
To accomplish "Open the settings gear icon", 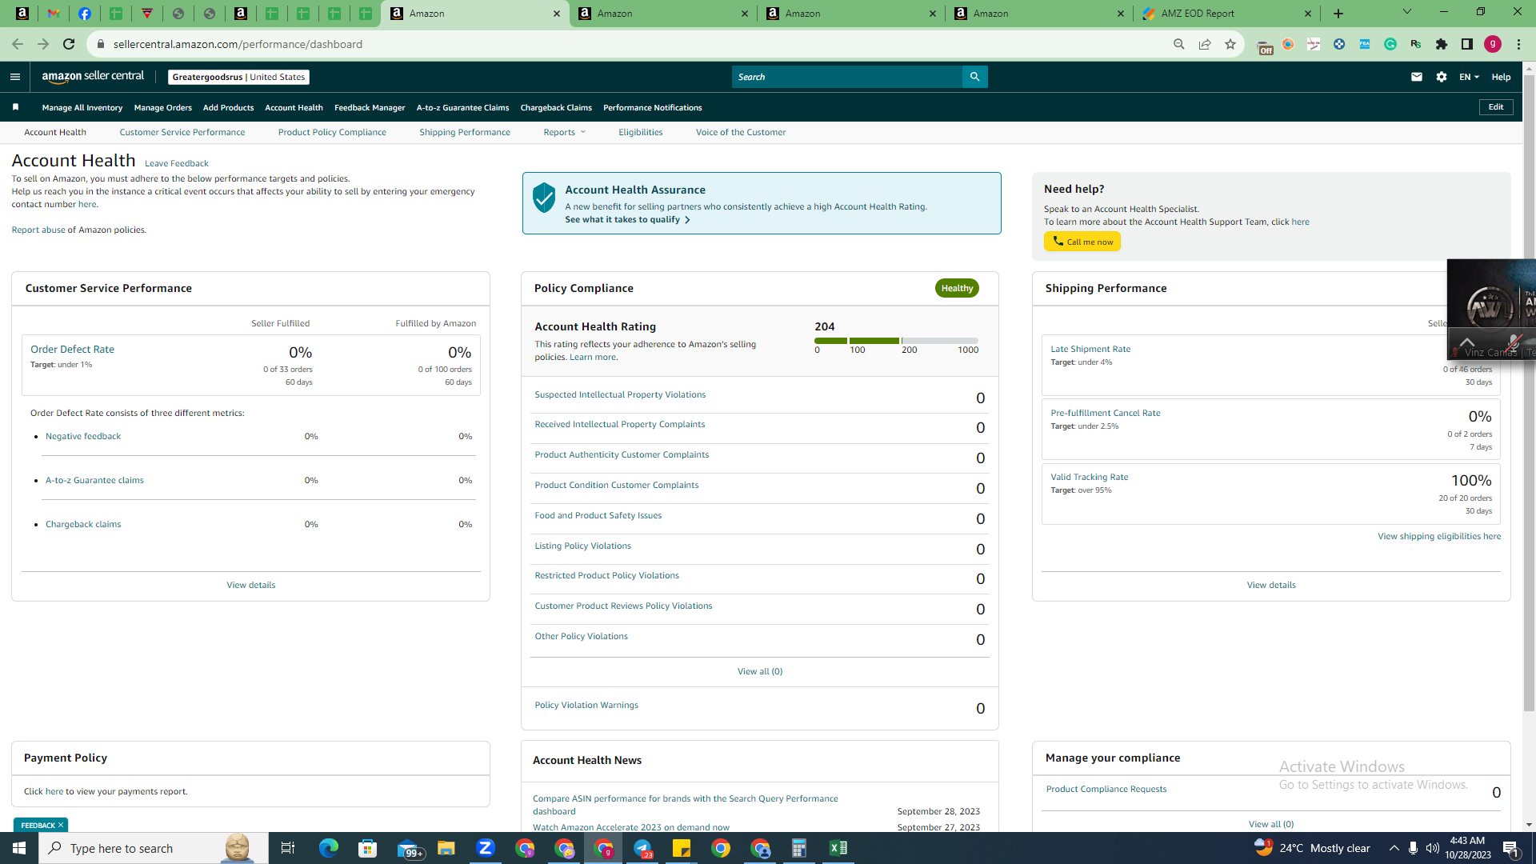I will pyautogui.click(x=1442, y=77).
